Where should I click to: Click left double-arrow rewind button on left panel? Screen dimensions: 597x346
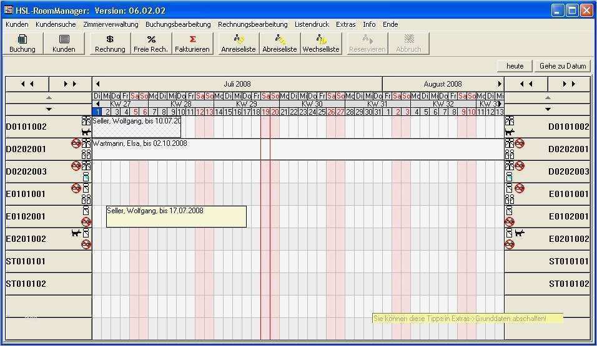[27, 84]
